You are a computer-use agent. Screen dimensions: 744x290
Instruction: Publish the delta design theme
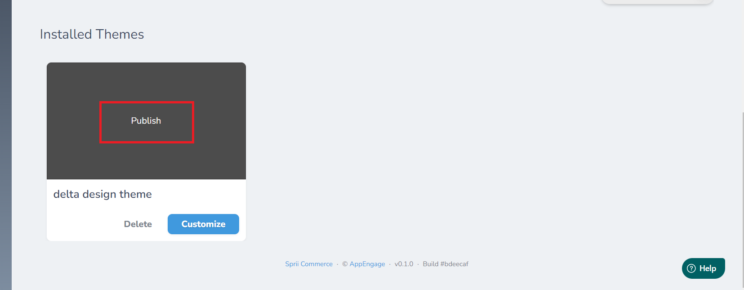[x=146, y=120]
